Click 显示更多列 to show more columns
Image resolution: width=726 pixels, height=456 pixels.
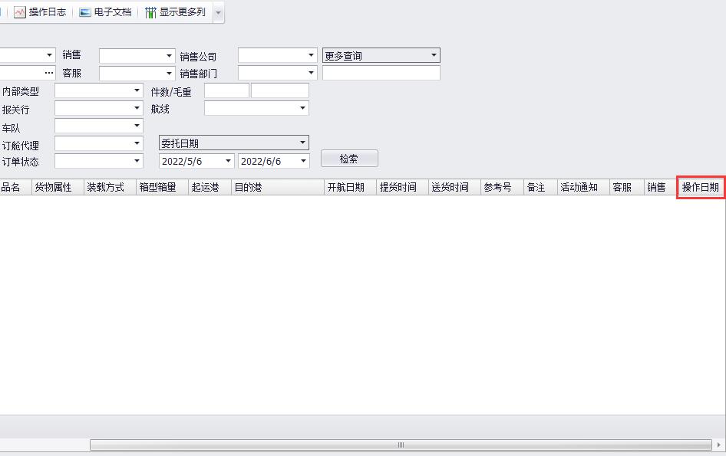pos(175,12)
